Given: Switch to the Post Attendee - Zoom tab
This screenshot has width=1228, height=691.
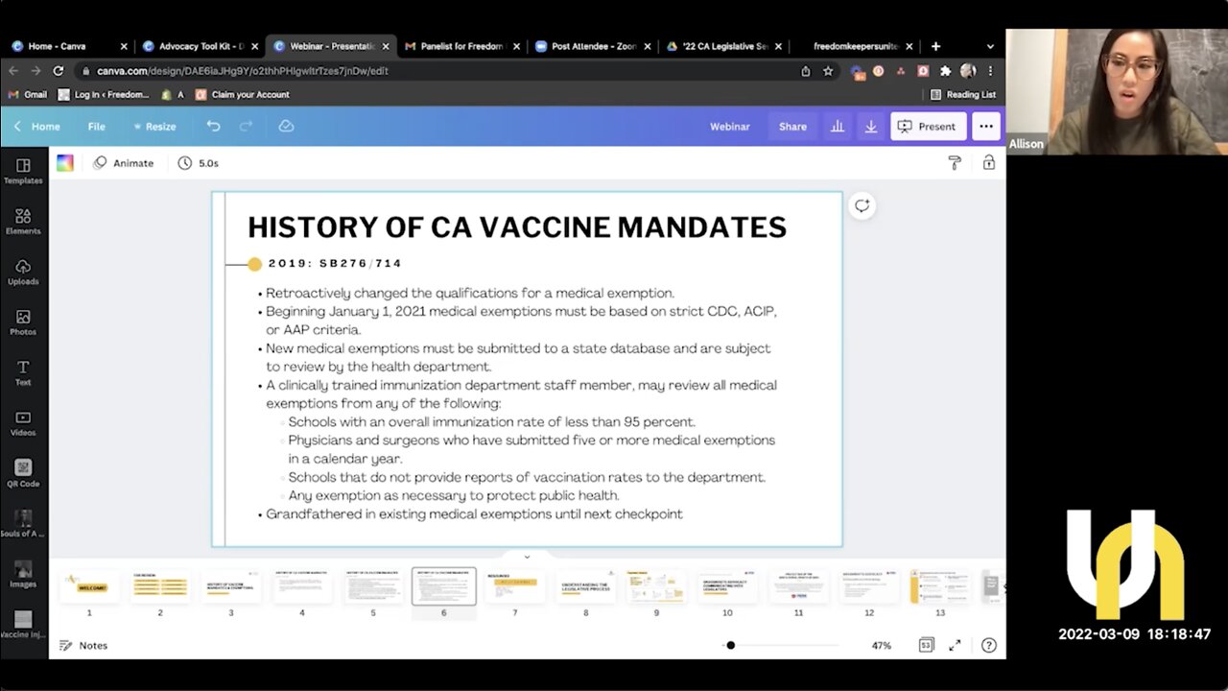Looking at the screenshot, I should (594, 46).
